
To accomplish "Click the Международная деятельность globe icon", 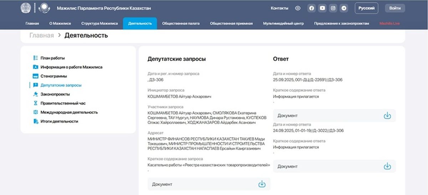I will coord(35,112).
